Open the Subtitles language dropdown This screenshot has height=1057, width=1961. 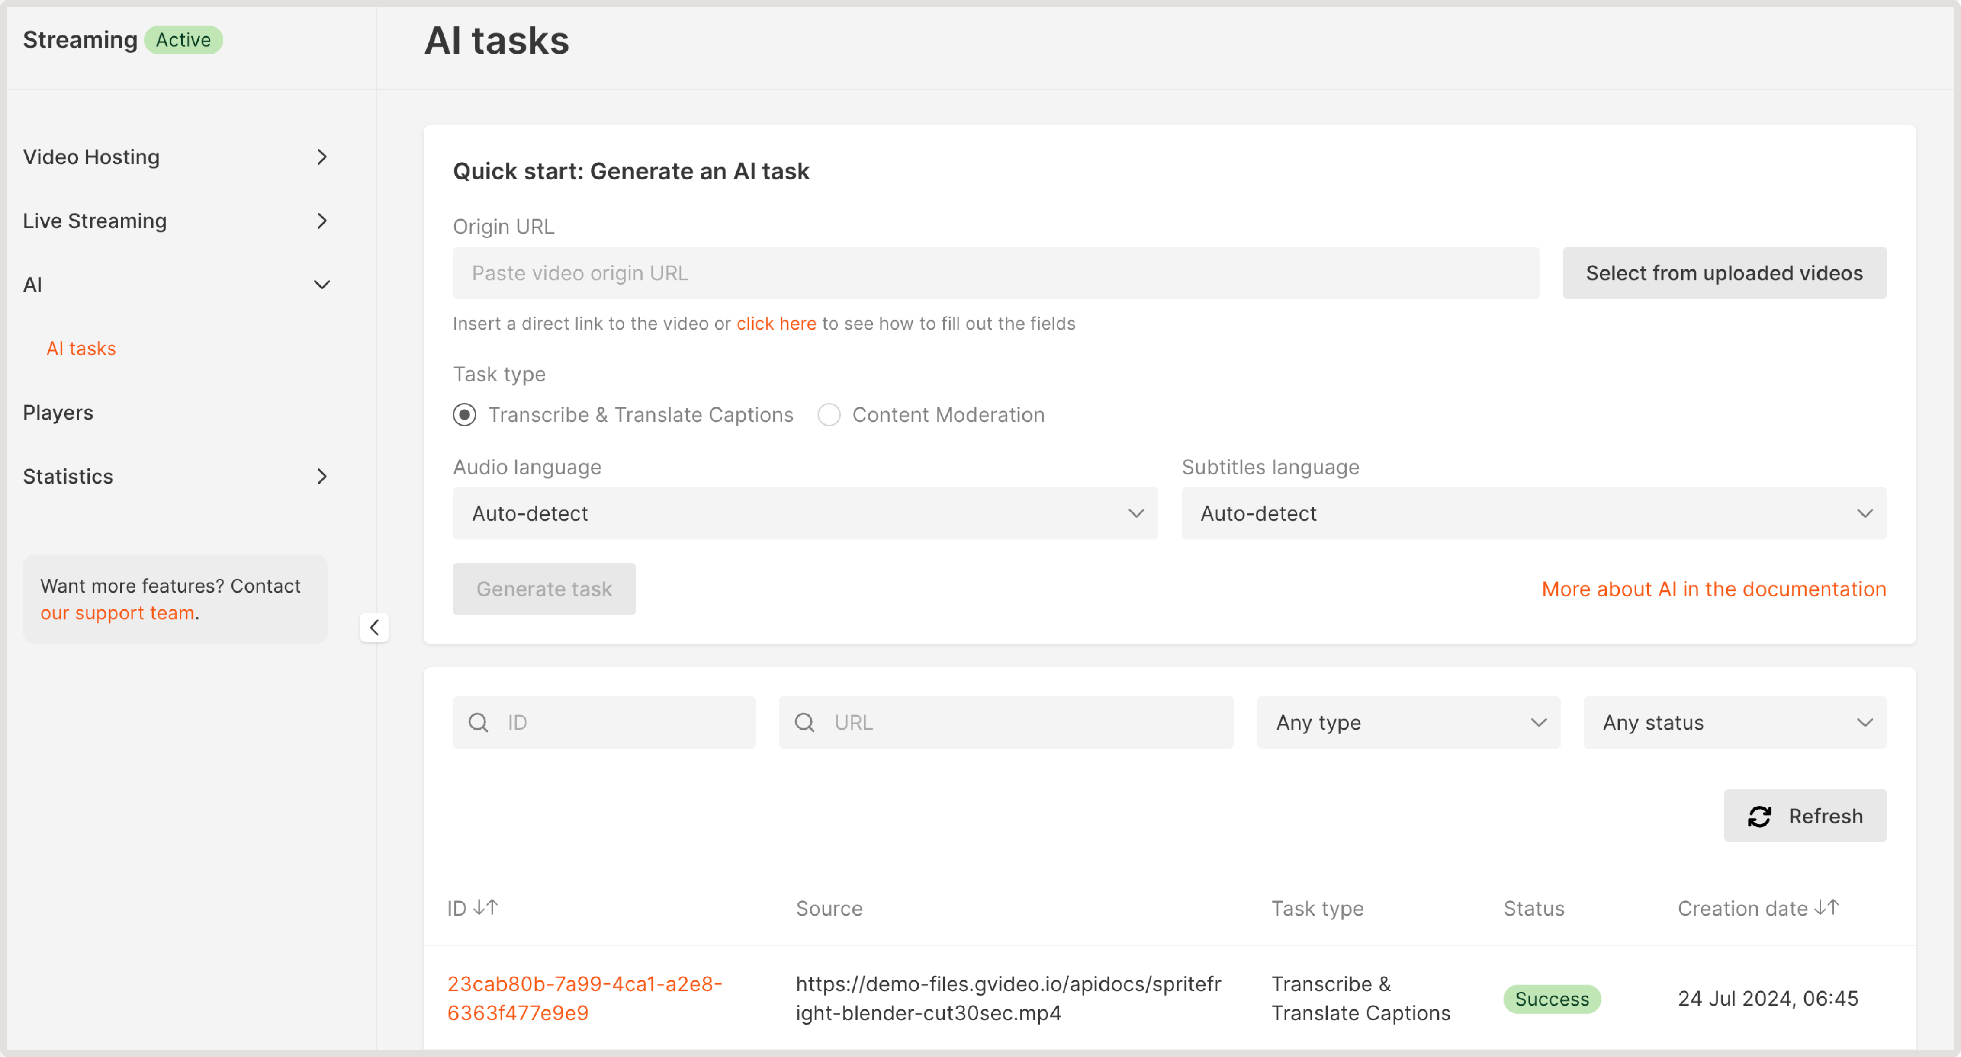tap(1533, 513)
